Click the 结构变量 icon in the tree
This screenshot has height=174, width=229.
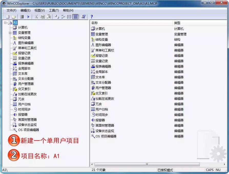point(15,38)
